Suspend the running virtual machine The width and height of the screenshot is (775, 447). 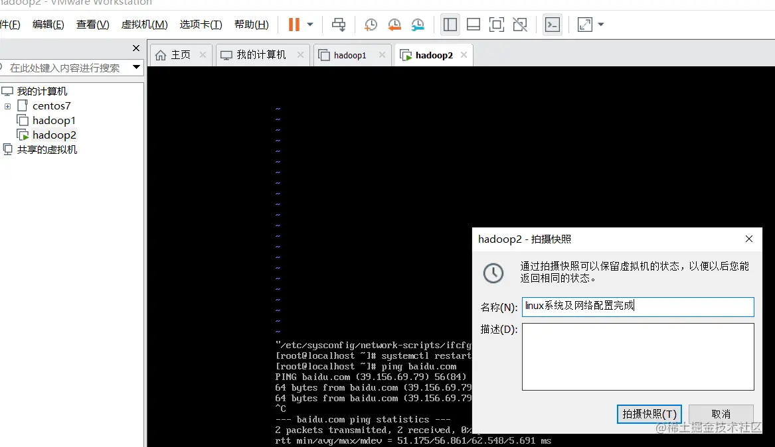pos(294,25)
